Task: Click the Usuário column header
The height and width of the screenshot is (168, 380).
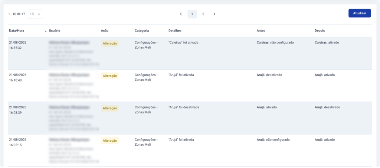Action: coord(55,31)
